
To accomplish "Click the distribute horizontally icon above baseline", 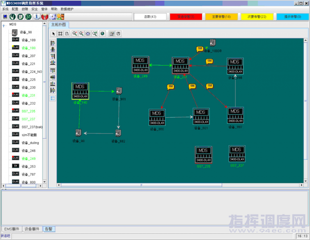I will [53, 63].
